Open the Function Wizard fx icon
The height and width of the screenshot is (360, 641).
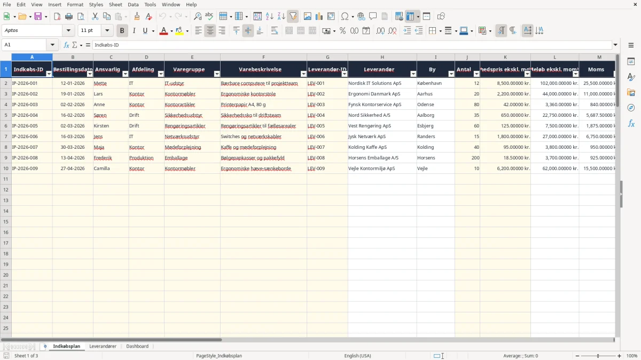67,45
